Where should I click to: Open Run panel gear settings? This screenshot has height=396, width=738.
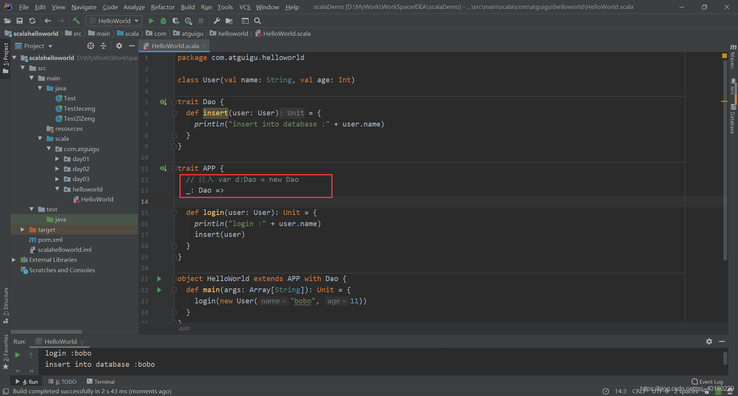(709, 341)
